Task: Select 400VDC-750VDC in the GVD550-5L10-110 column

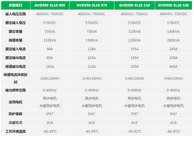Action: [x=134, y=14]
